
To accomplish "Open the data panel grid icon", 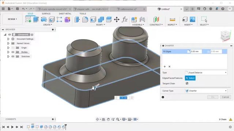I will [3, 9].
